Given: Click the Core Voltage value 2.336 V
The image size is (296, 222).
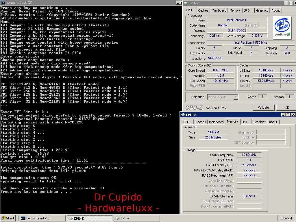Looking at the screenshot, I should point(257,36).
